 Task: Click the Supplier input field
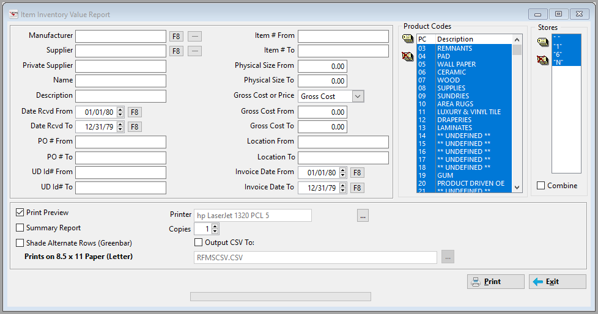[x=120, y=51]
